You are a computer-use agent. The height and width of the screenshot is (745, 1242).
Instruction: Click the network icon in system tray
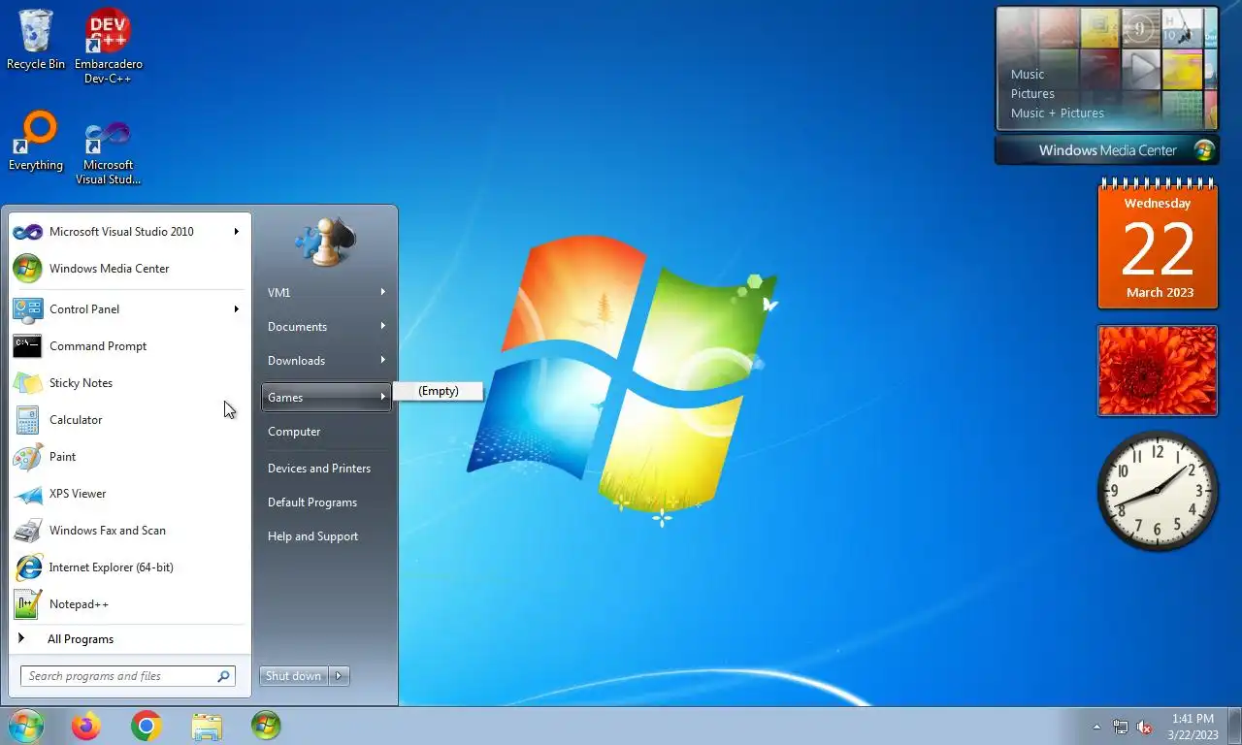pyautogui.click(x=1121, y=727)
